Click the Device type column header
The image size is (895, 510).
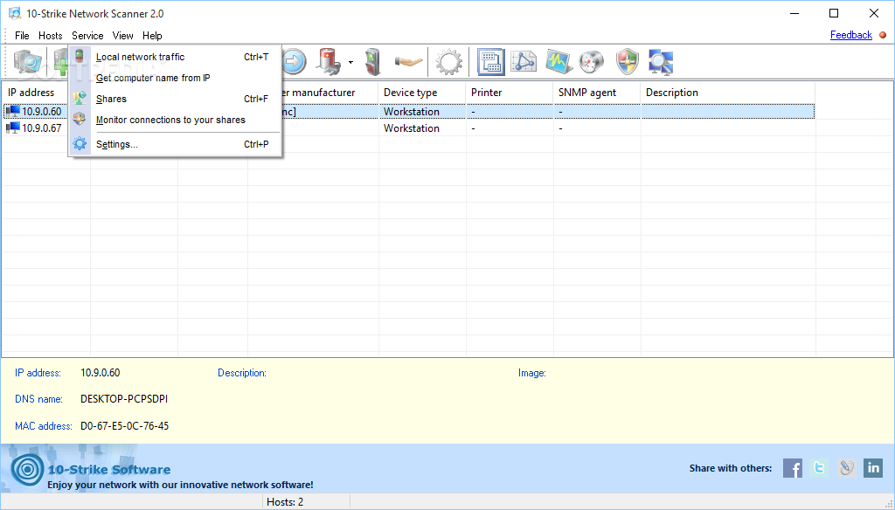pyautogui.click(x=422, y=93)
